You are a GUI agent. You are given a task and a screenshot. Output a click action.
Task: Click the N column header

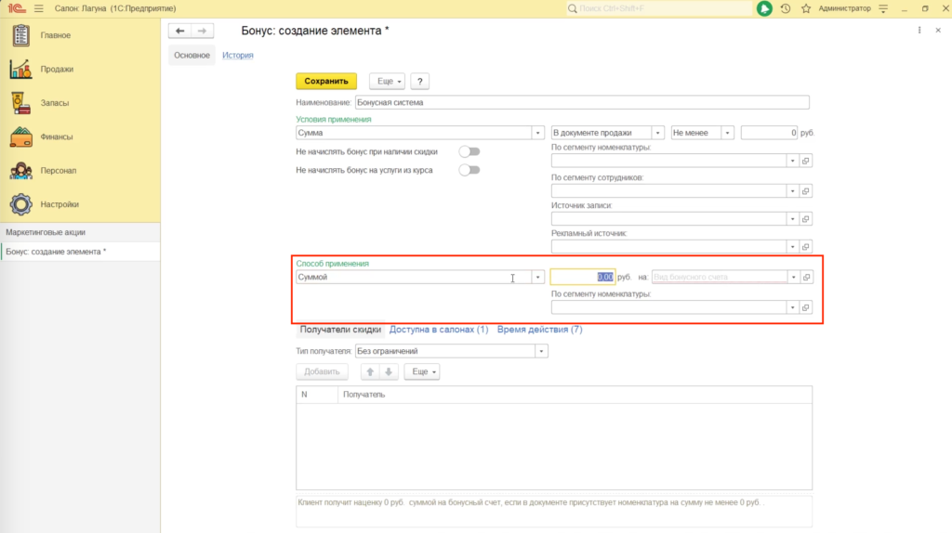pos(317,395)
